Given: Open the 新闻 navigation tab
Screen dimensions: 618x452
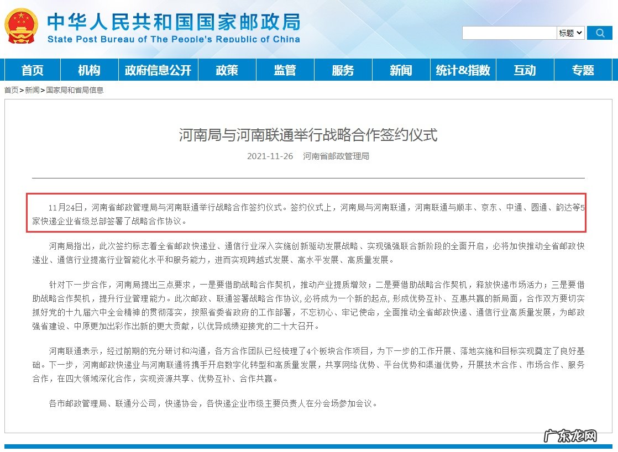Looking at the screenshot, I should [401, 70].
